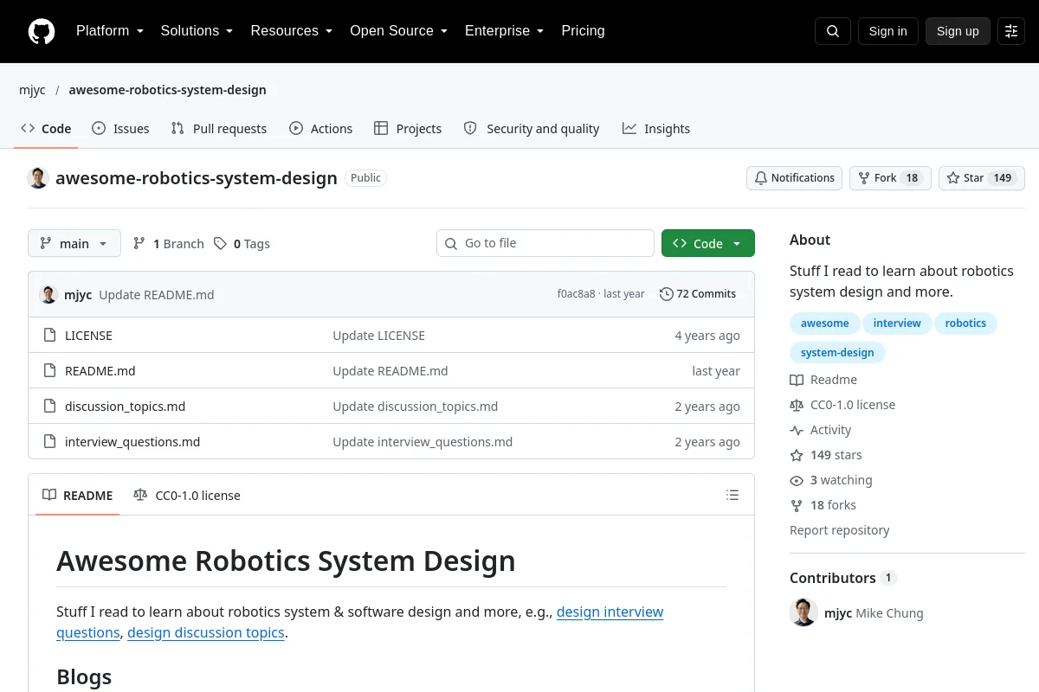Click the Notifications bell icon

tap(761, 178)
